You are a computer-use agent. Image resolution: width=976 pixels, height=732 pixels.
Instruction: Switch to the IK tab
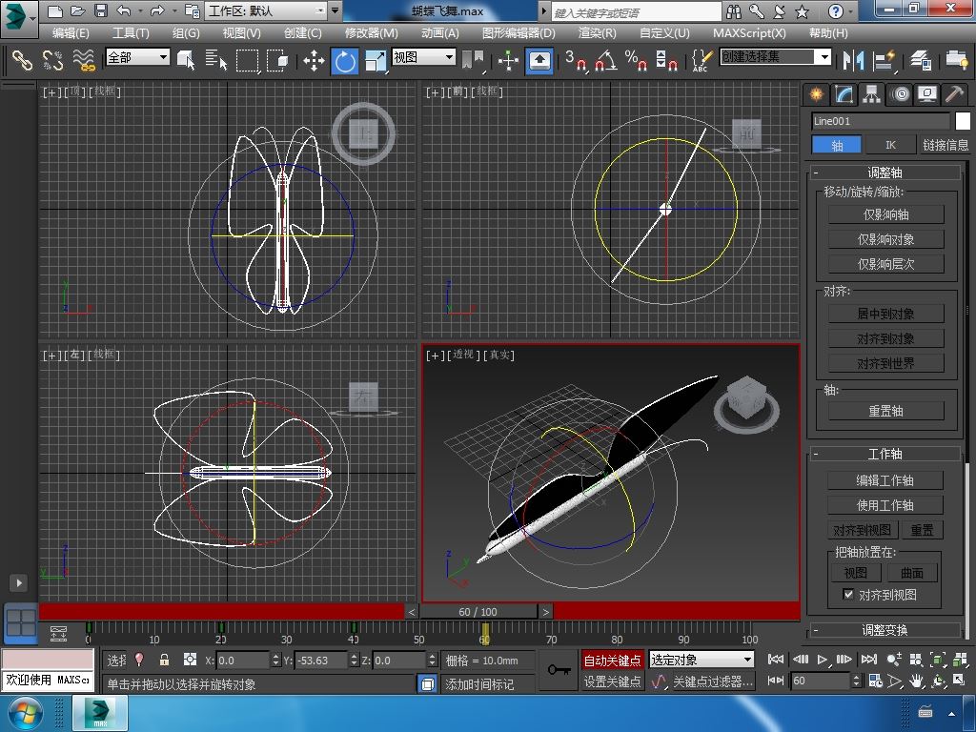[x=890, y=145]
